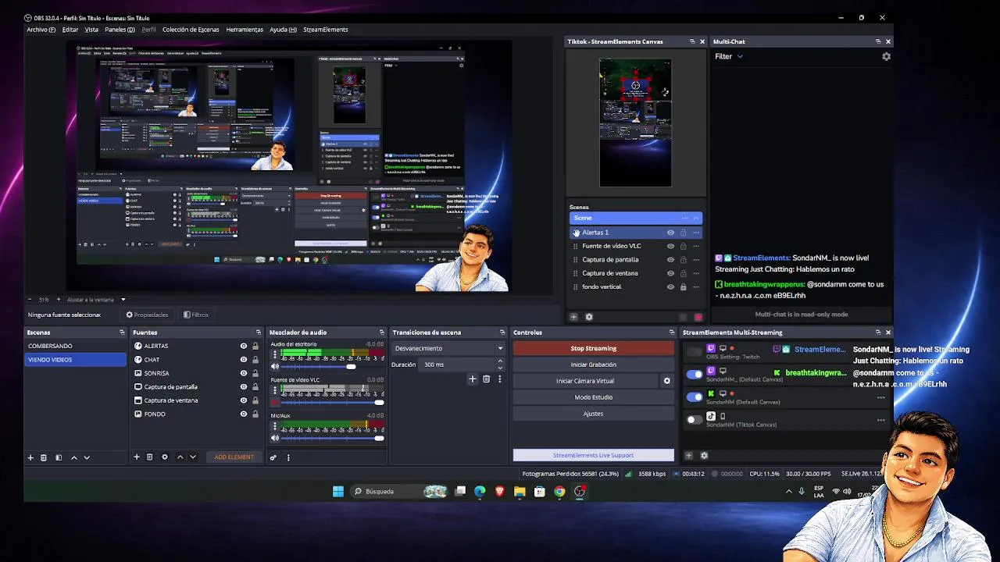Unlock the FONDO source
Screen dimensions: 1000x562
coord(255,414)
